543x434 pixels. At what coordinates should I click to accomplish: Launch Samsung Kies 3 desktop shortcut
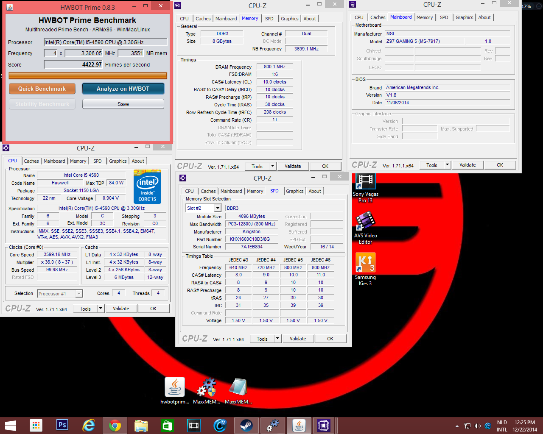pos(365,270)
